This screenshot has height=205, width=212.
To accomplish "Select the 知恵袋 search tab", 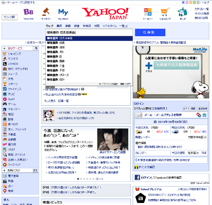I will click(87, 26).
